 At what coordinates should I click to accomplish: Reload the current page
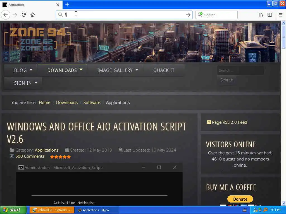pyautogui.click(x=24, y=15)
